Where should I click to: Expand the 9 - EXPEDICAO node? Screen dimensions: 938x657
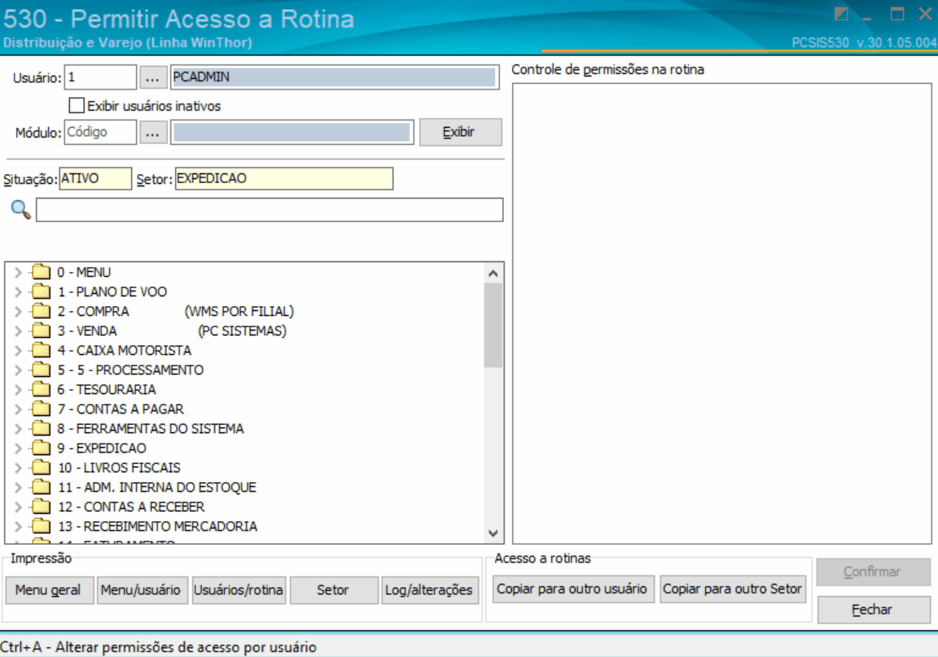click(18, 448)
